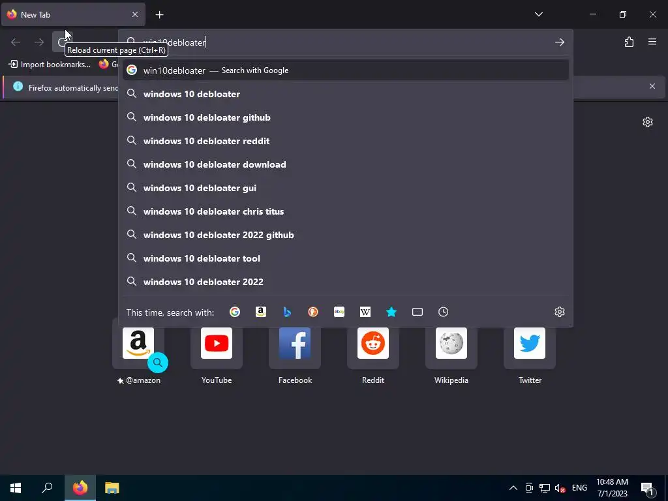Open the Extensions puzzle icon
Screen dimensions: 668x501
[629, 42]
